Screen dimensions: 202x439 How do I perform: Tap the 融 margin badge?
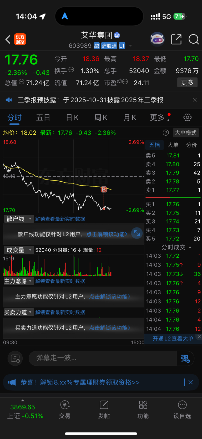coord(97,46)
